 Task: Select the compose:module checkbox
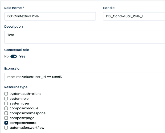[6, 108]
